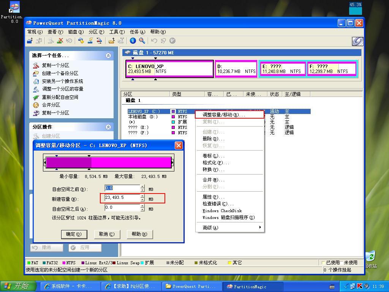Collapse the 分区操作 panel chevron
This screenshot has width=389, height=292.
(x=108, y=127)
